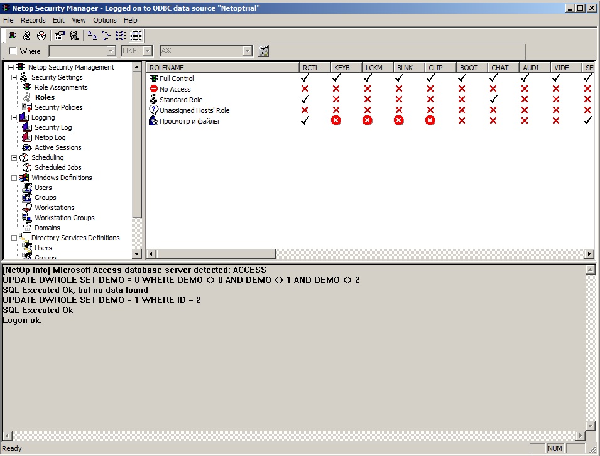Open the Properties toolbar icon

[x=59, y=36]
